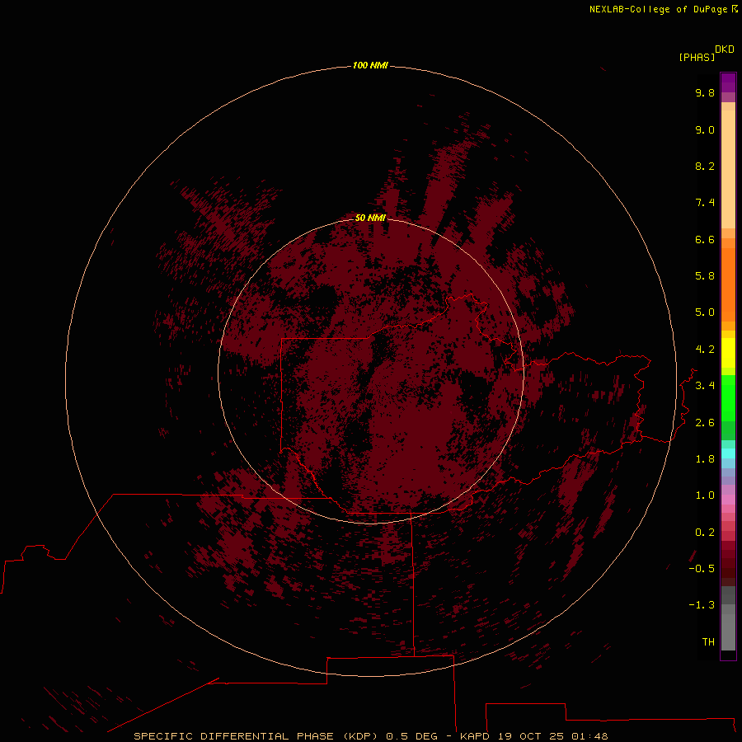Click the NEXLAB-College of DuPage label
The image size is (742, 742).
tap(658, 9)
